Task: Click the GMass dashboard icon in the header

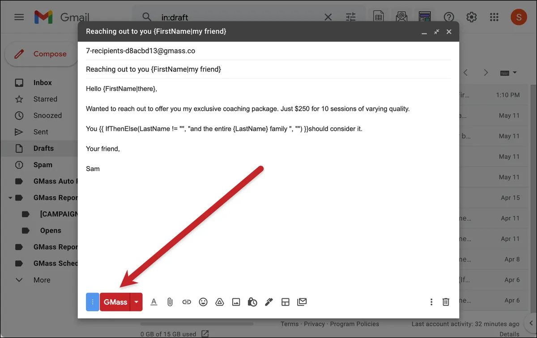Action: point(425,17)
